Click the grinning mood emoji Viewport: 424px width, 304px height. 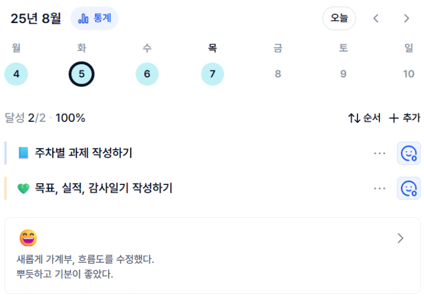(28, 238)
